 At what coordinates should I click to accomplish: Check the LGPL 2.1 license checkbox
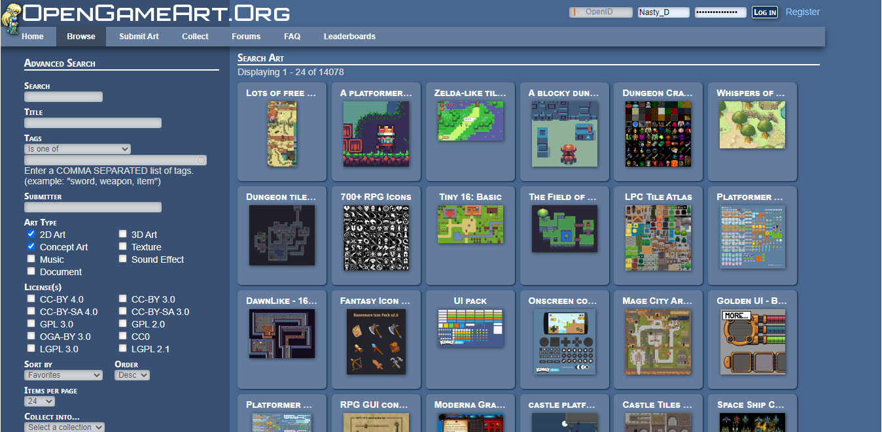[x=123, y=348]
